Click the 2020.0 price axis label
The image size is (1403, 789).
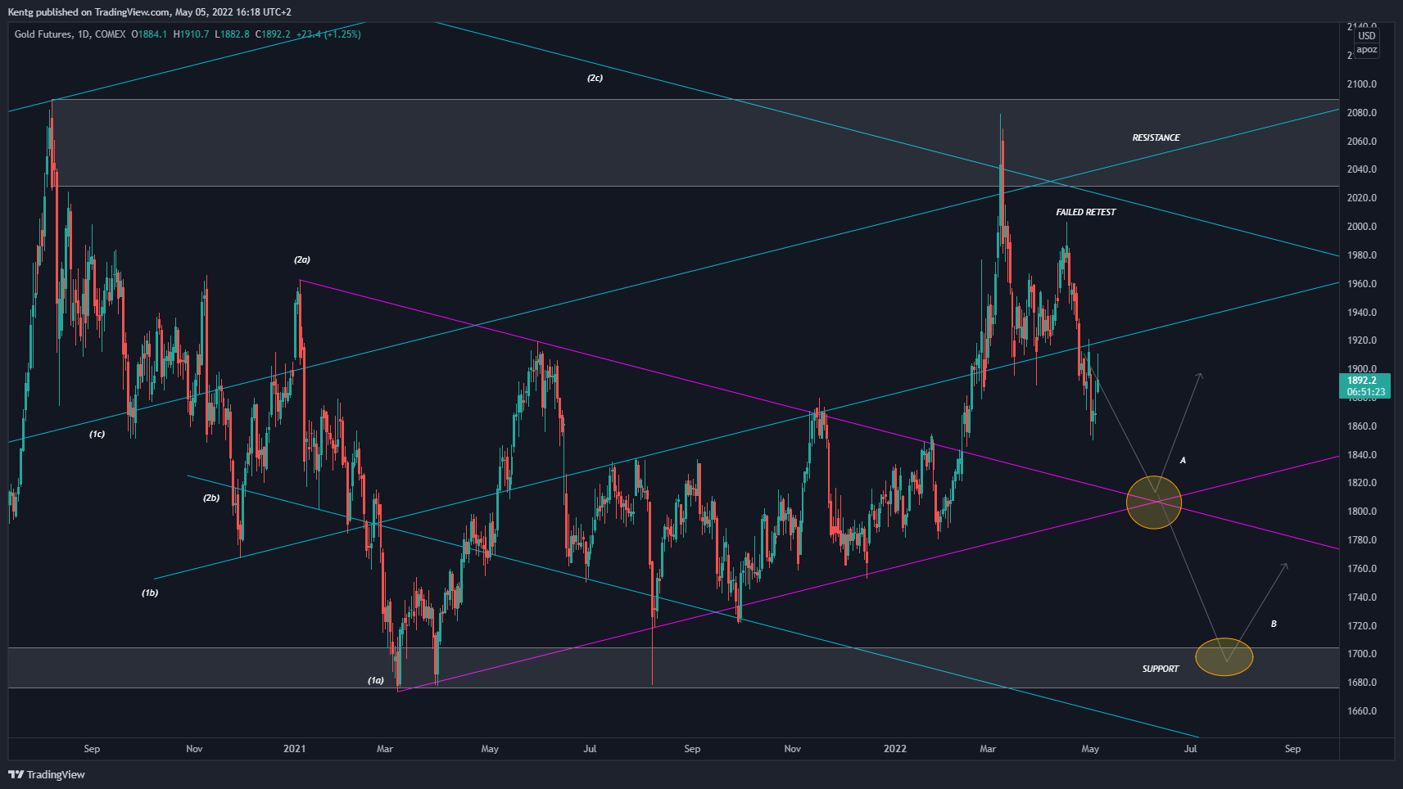pos(1361,198)
